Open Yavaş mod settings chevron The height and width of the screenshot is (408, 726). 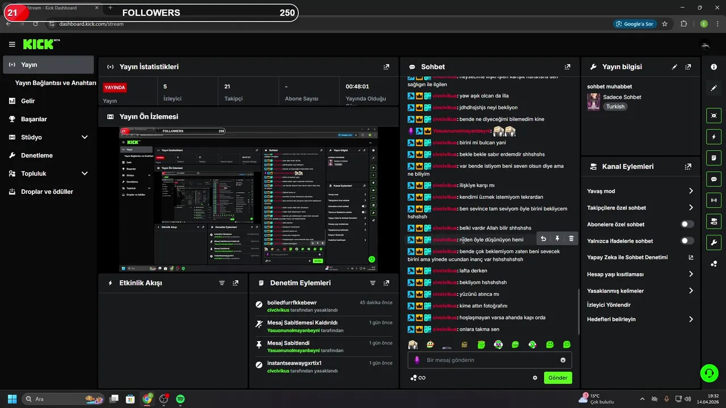coord(691,191)
